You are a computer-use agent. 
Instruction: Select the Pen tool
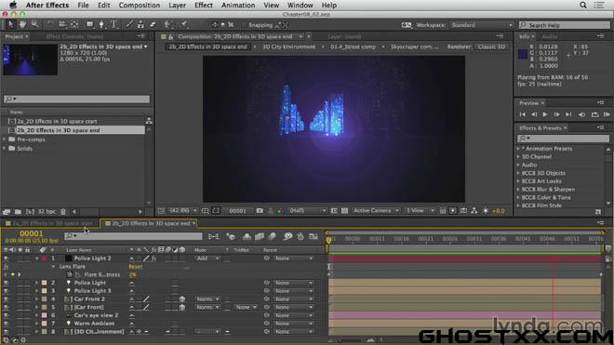pyautogui.click(x=101, y=25)
